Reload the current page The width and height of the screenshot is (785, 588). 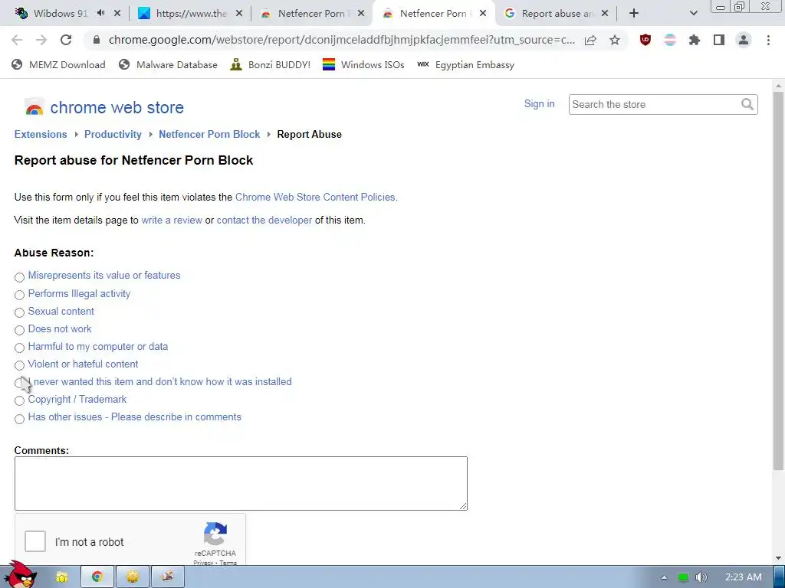click(x=66, y=40)
